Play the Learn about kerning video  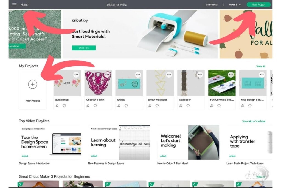pyautogui.click(x=119, y=142)
